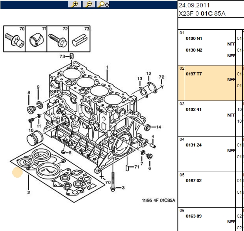This screenshot has height=231, width=244.
Task: Click NFP label in 0163 89 row
Action: (x=231, y=222)
